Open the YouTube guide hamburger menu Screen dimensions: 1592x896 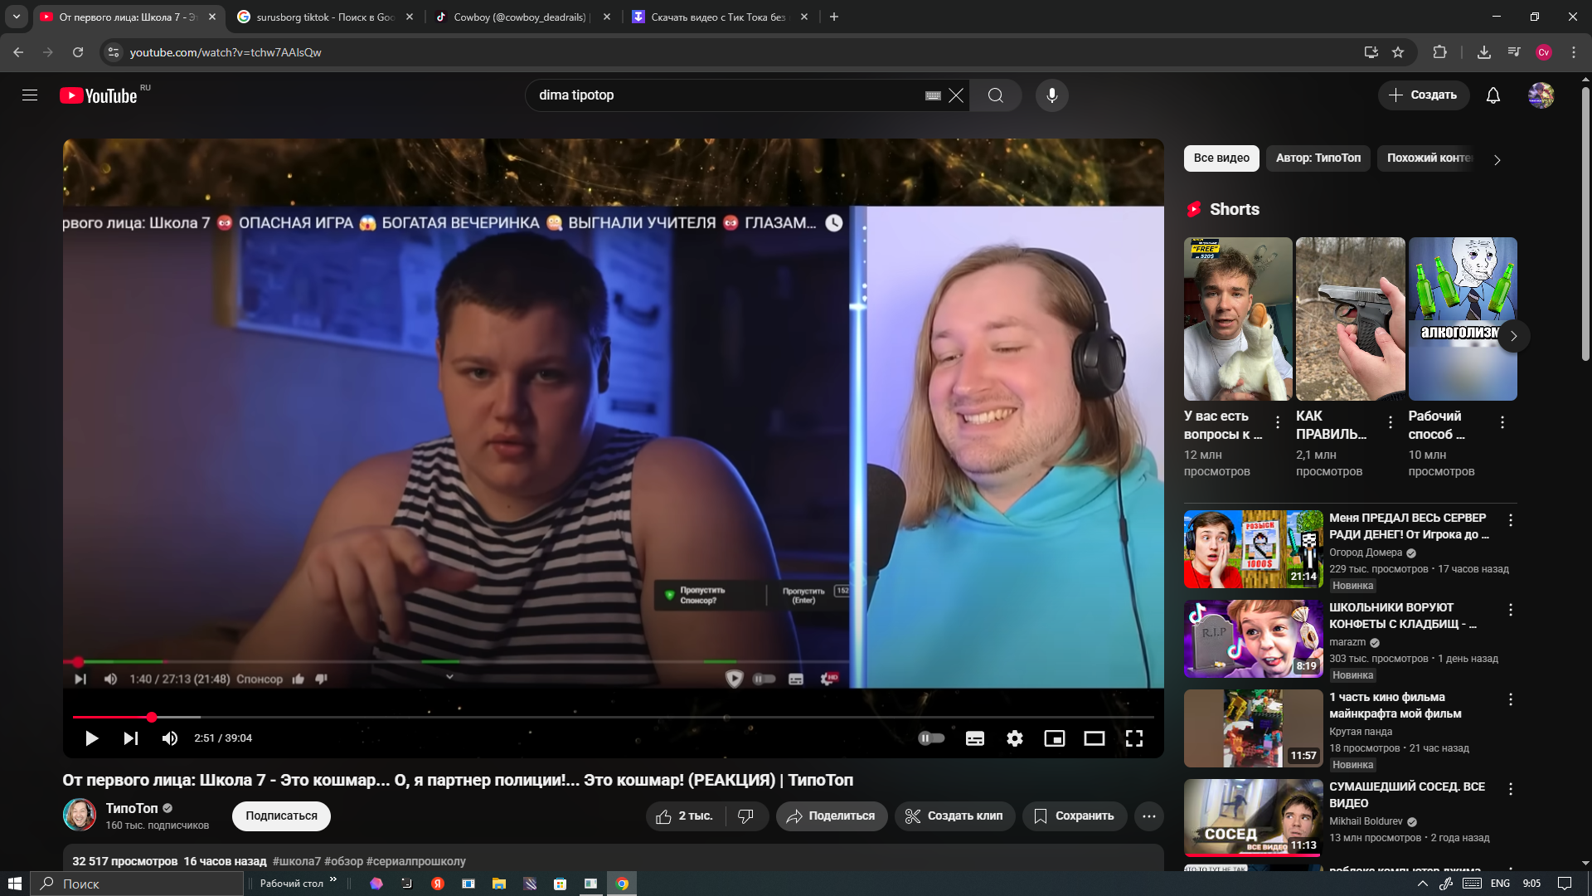click(x=30, y=95)
